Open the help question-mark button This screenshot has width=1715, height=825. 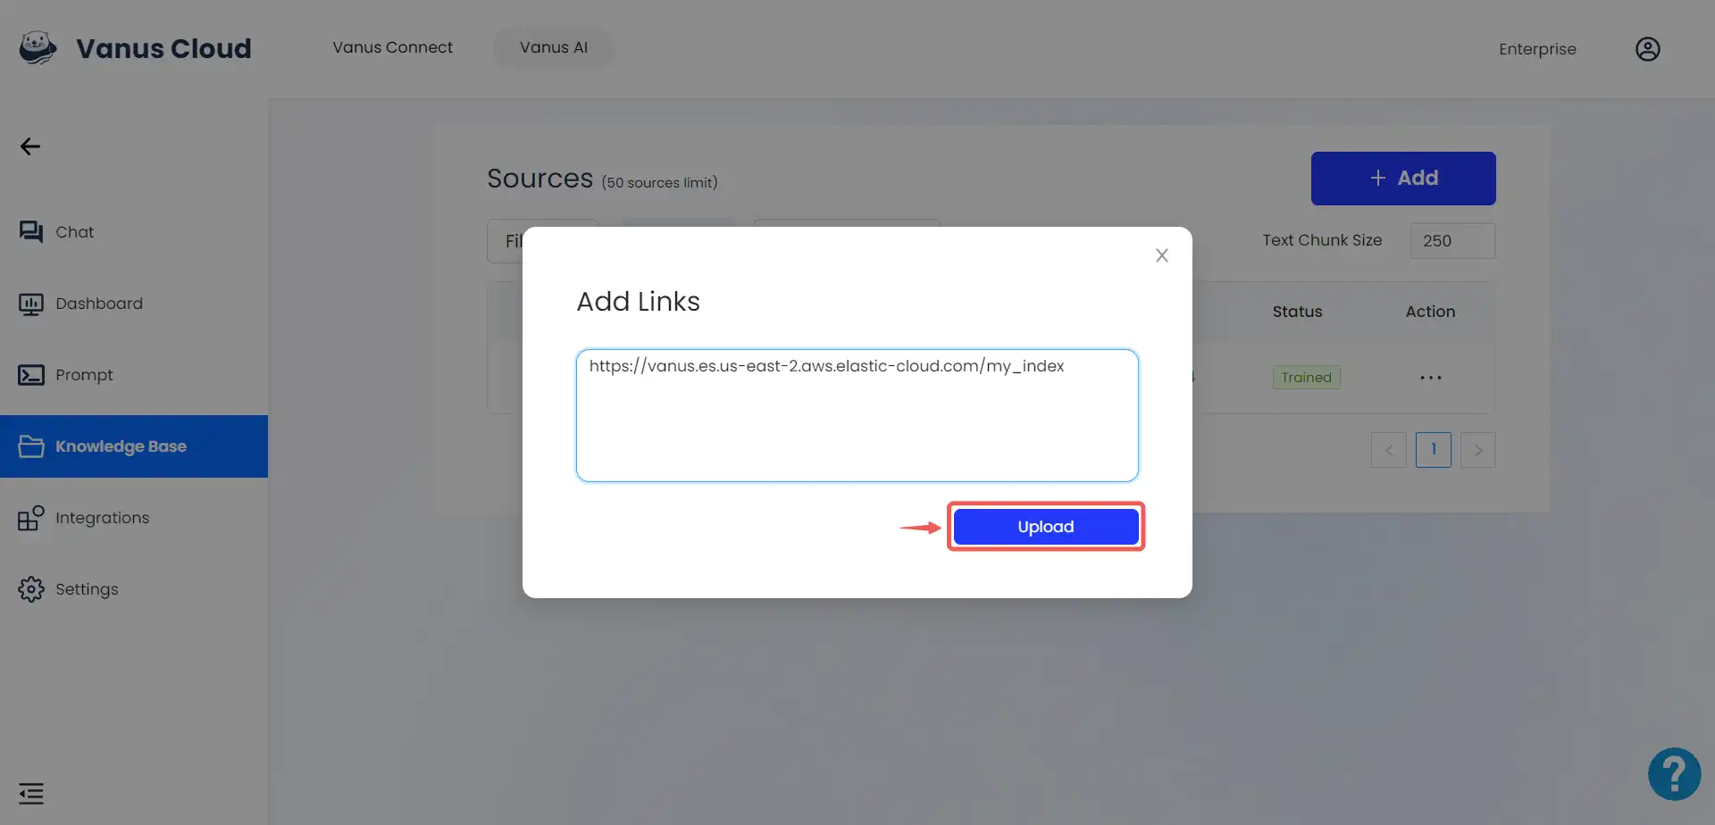point(1675,774)
